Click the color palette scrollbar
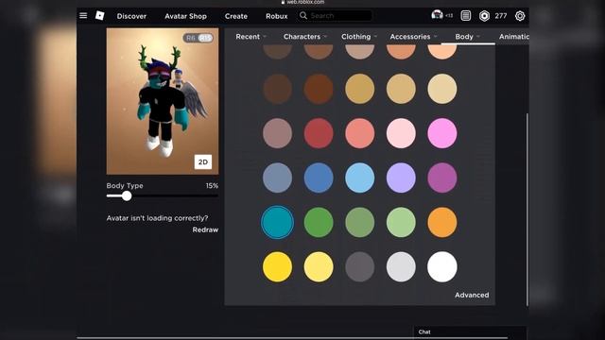 527,210
